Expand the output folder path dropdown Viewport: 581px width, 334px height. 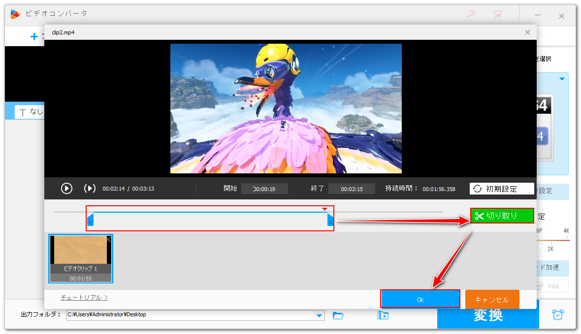[x=320, y=315]
